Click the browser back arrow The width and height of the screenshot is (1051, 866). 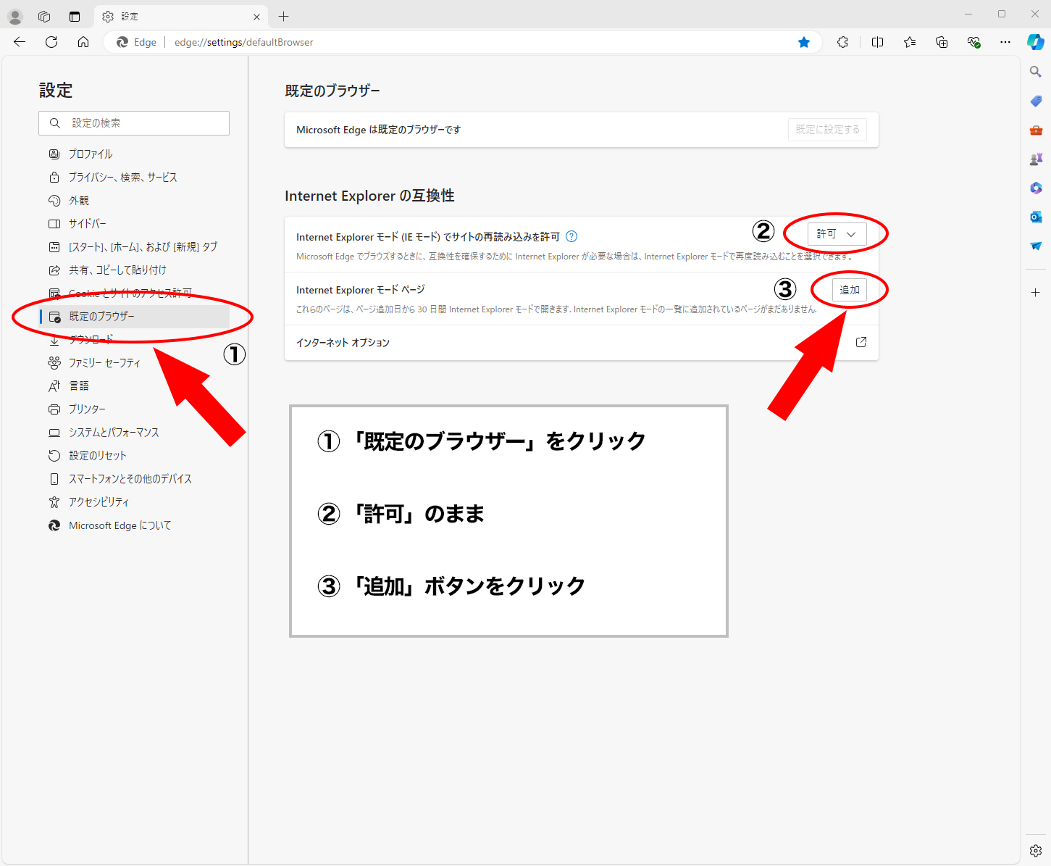coord(20,42)
